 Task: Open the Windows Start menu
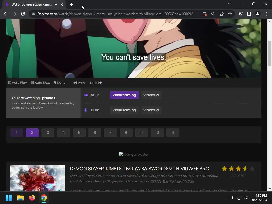pos(8,198)
